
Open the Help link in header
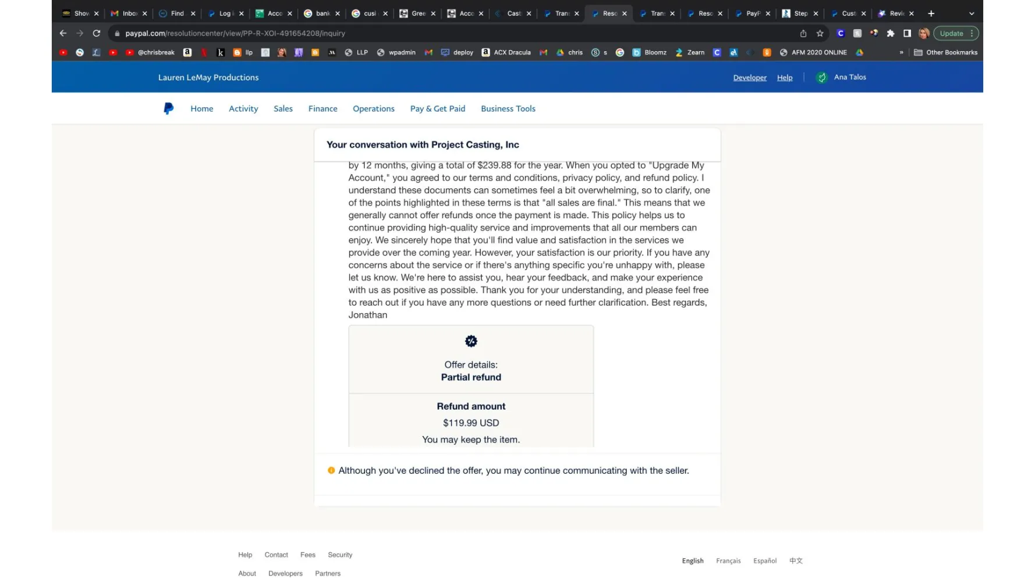784,77
